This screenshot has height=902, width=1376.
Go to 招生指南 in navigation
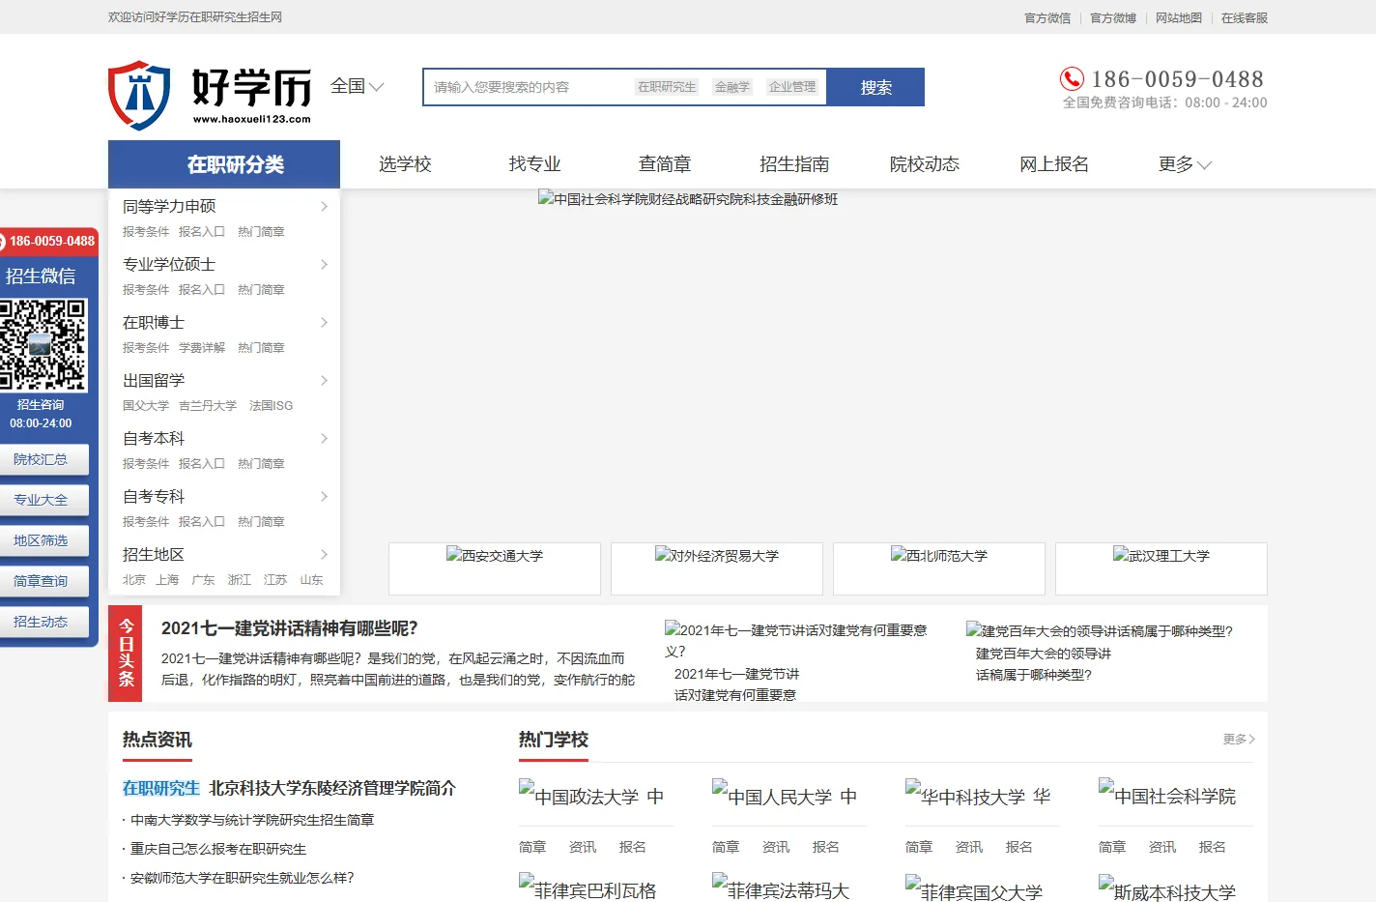pyautogui.click(x=794, y=164)
